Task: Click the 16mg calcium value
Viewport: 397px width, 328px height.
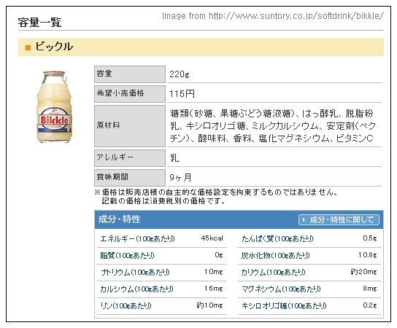Action: [214, 289]
